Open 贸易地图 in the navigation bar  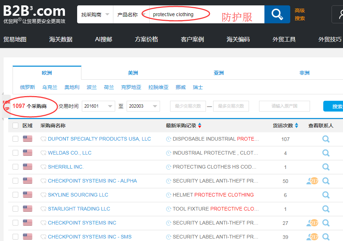tap(15, 39)
